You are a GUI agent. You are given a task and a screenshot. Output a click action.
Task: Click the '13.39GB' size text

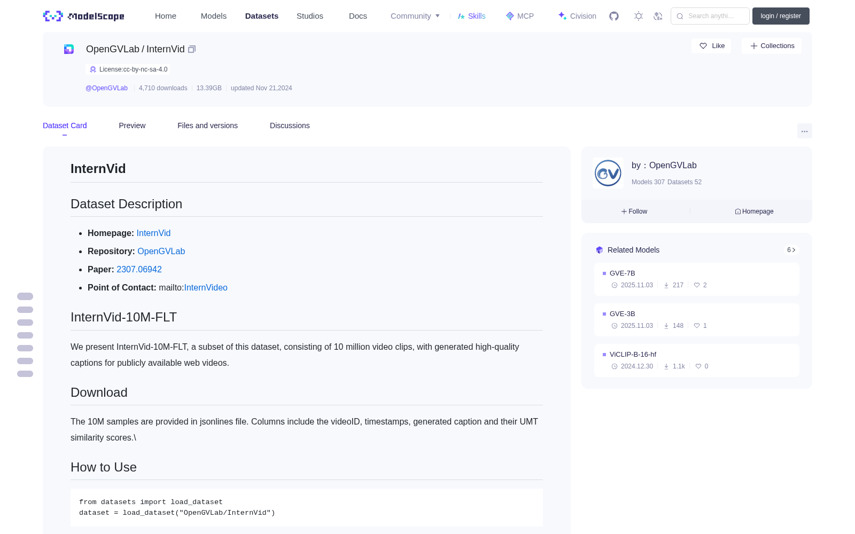pos(209,88)
